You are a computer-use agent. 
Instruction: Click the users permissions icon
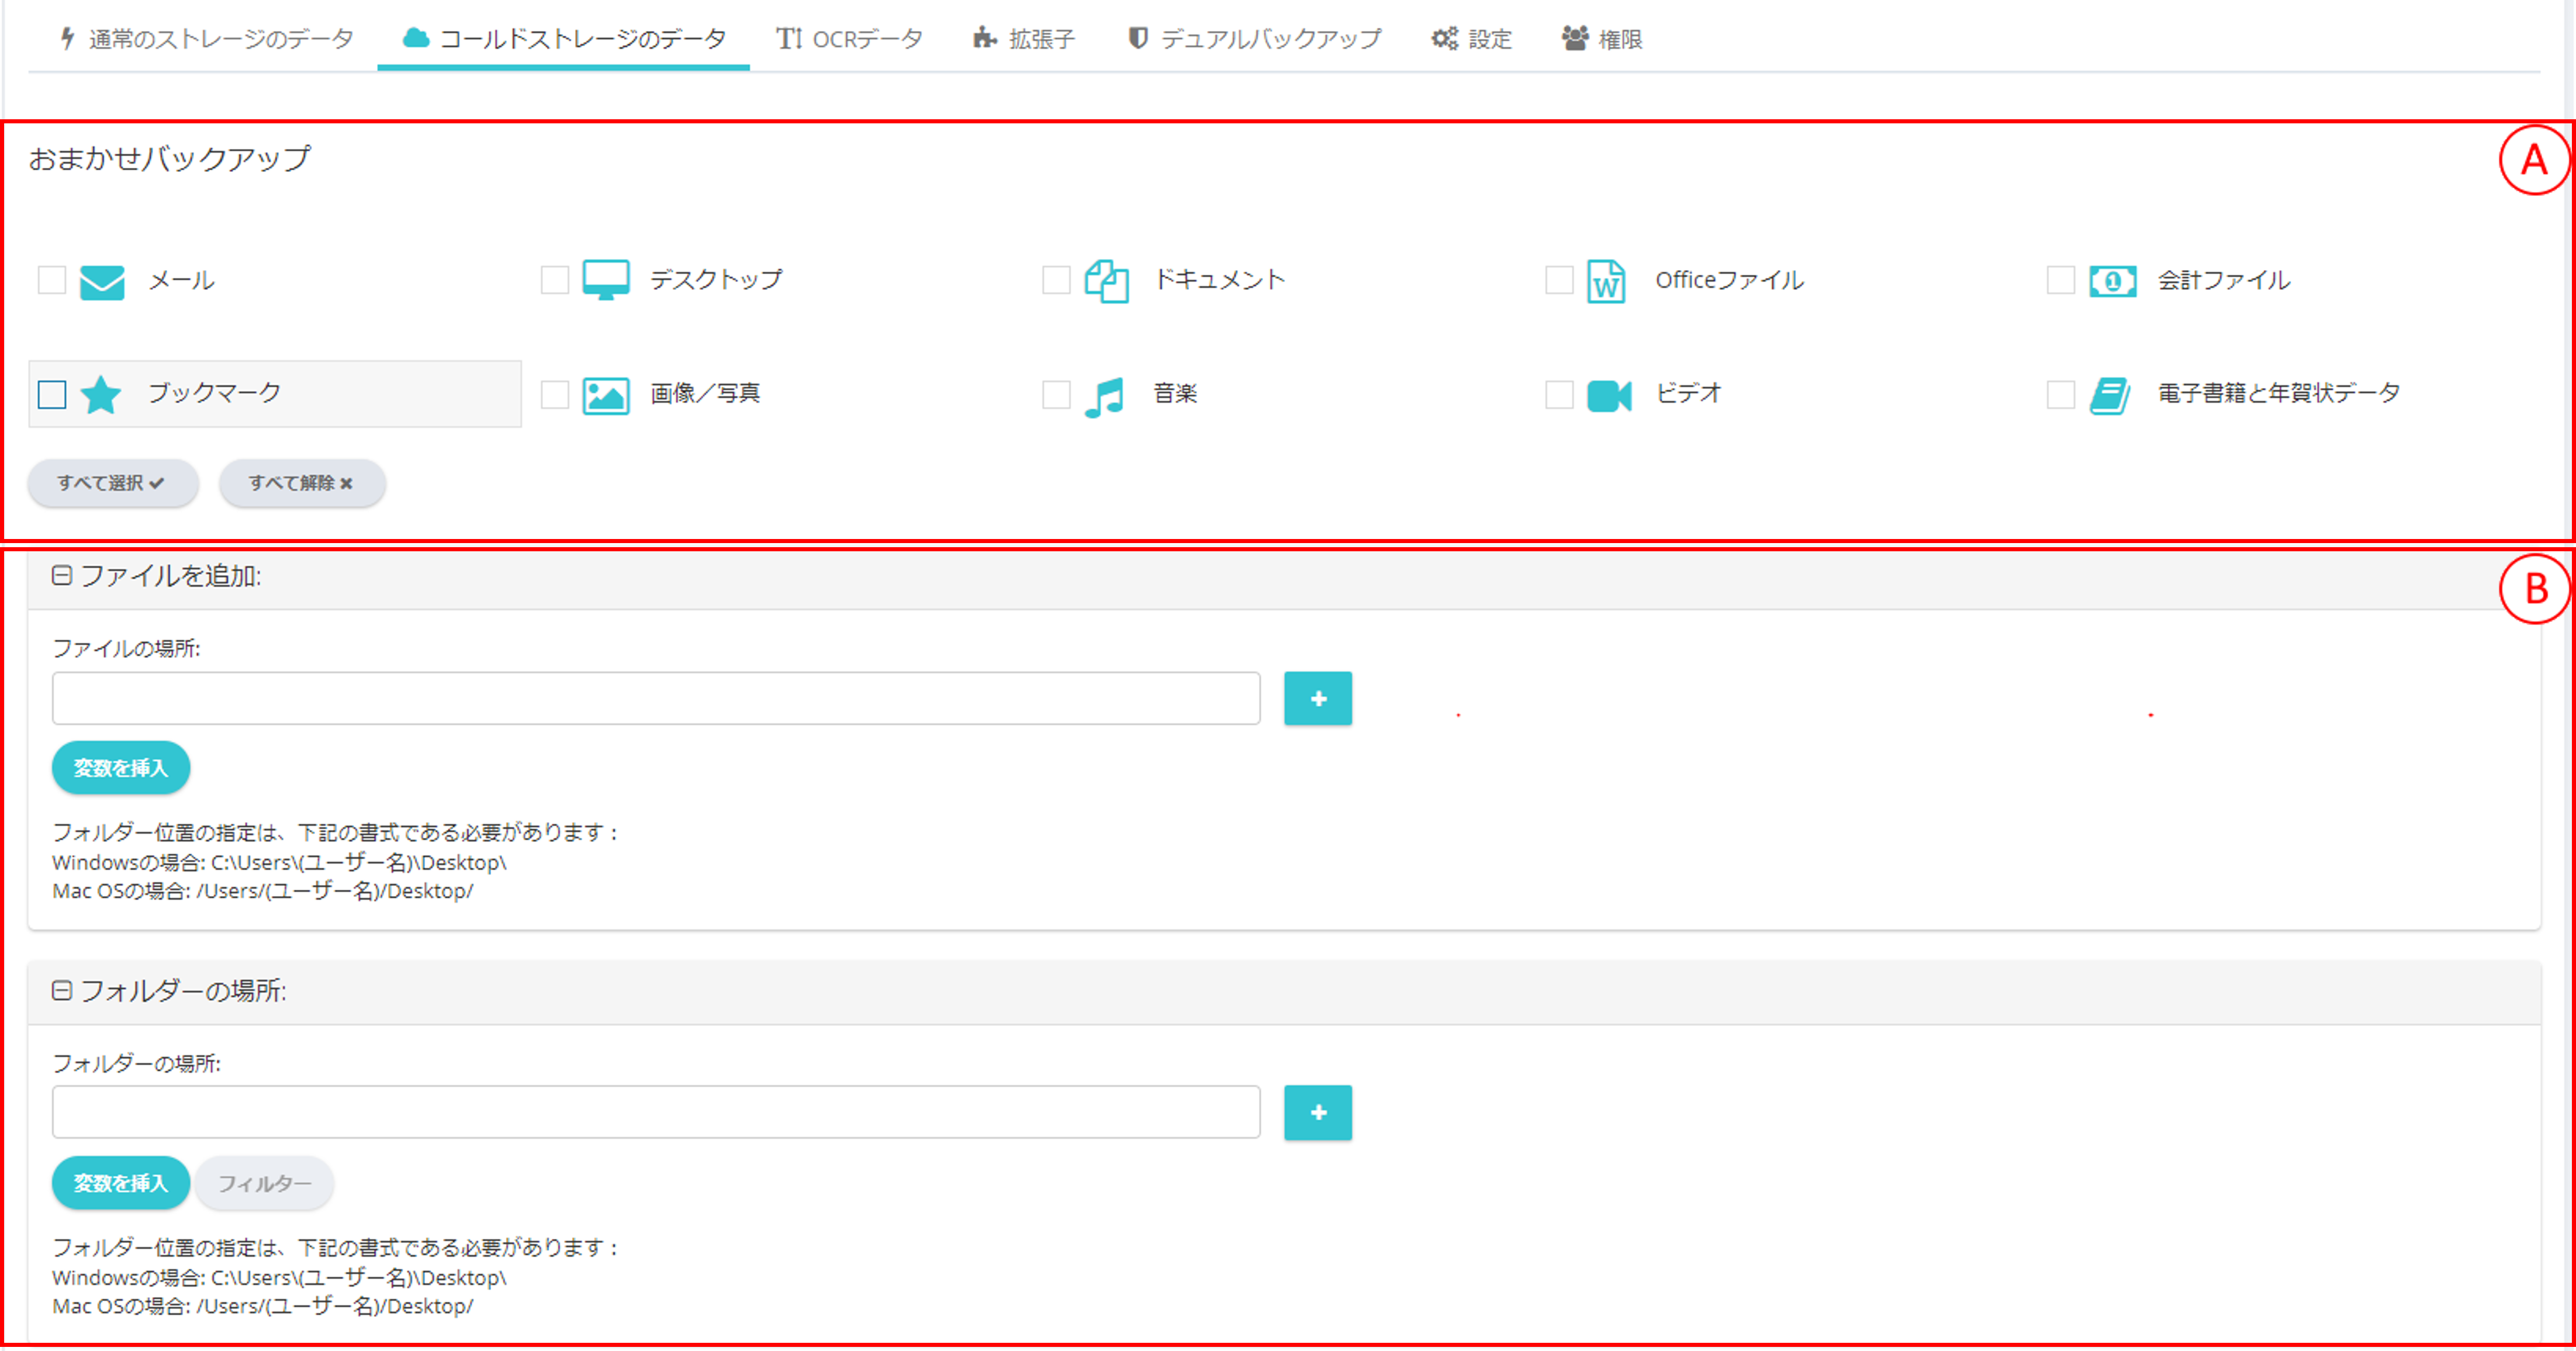tap(1576, 38)
